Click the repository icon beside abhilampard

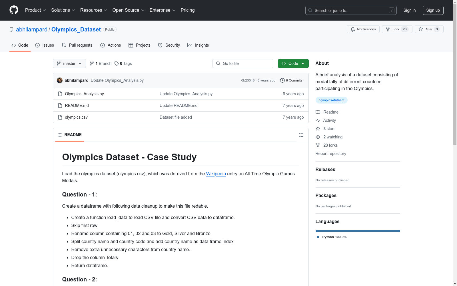pos(11,29)
